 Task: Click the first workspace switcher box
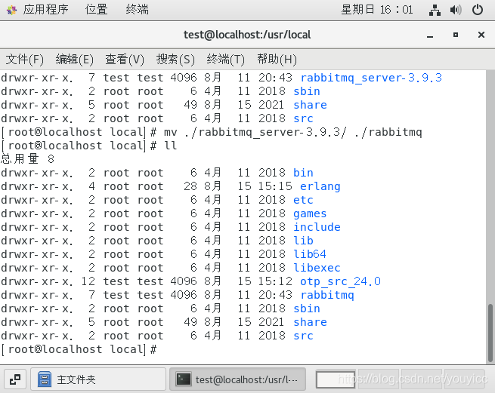(x=336, y=379)
